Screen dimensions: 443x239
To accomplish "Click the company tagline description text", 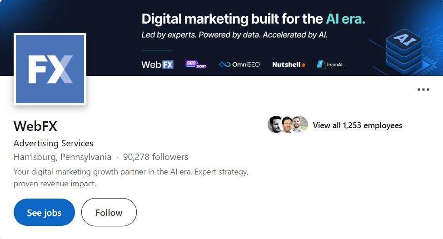I will [x=131, y=178].
